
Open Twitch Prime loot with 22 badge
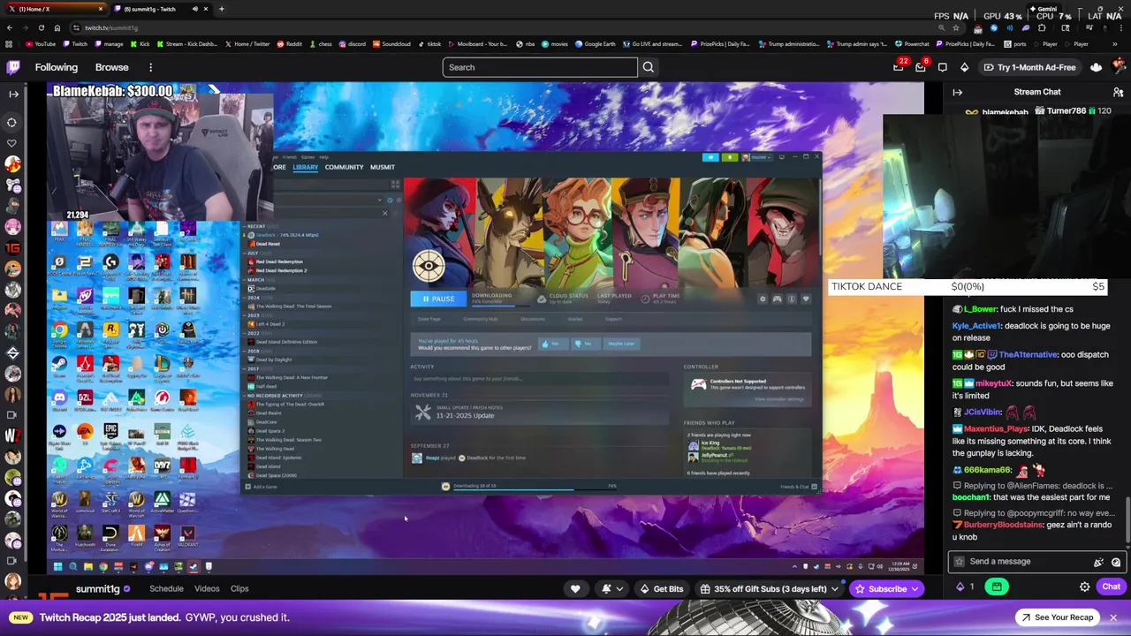click(x=899, y=67)
